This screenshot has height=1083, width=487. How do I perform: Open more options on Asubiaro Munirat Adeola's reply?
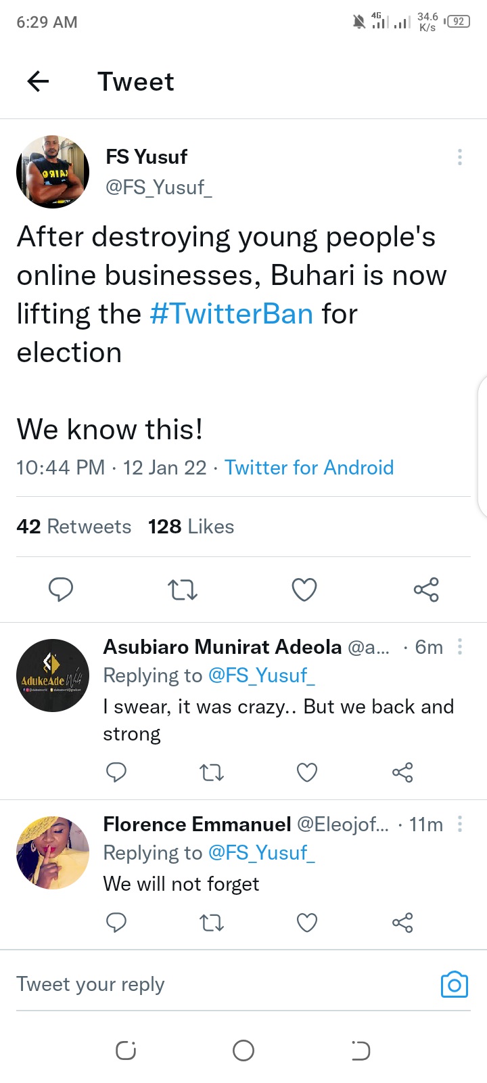(x=460, y=646)
